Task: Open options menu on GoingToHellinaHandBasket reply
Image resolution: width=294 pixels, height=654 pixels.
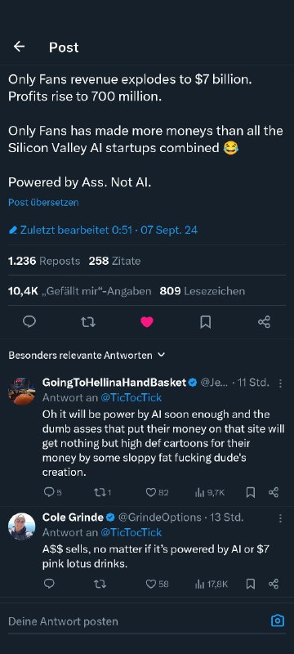Action: (x=280, y=383)
